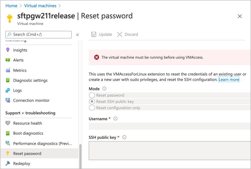Click the Discard X icon
The image size is (251, 169).
click(x=120, y=34)
